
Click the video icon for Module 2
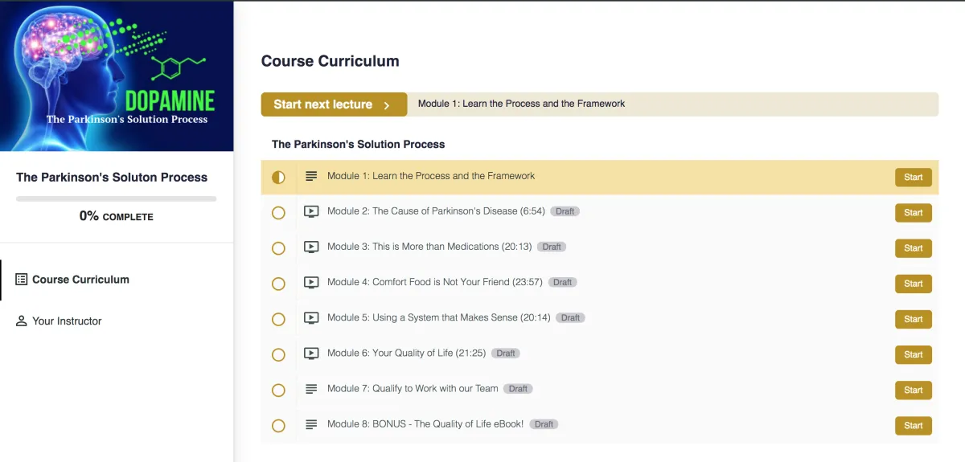point(311,212)
